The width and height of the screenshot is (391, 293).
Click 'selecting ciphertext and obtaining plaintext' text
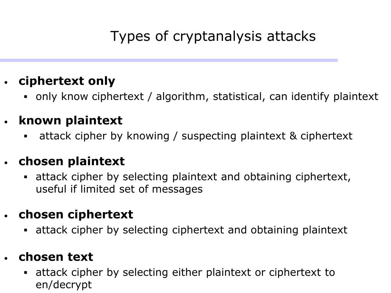pyautogui.click(x=235, y=230)
